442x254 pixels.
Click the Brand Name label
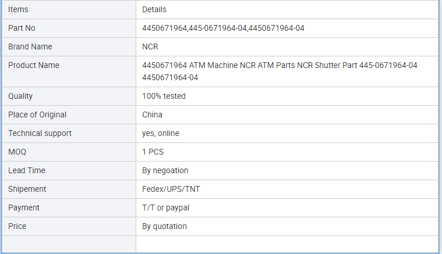click(x=30, y=46)
